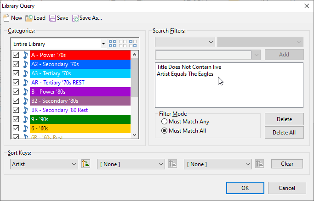
Task: Click the red A - Power '70s color bar
Action: pyautogui.click(x=80, y=55)
